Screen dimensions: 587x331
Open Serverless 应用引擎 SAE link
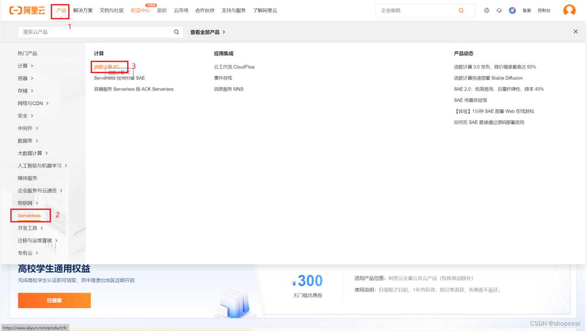tap(119, 78)
